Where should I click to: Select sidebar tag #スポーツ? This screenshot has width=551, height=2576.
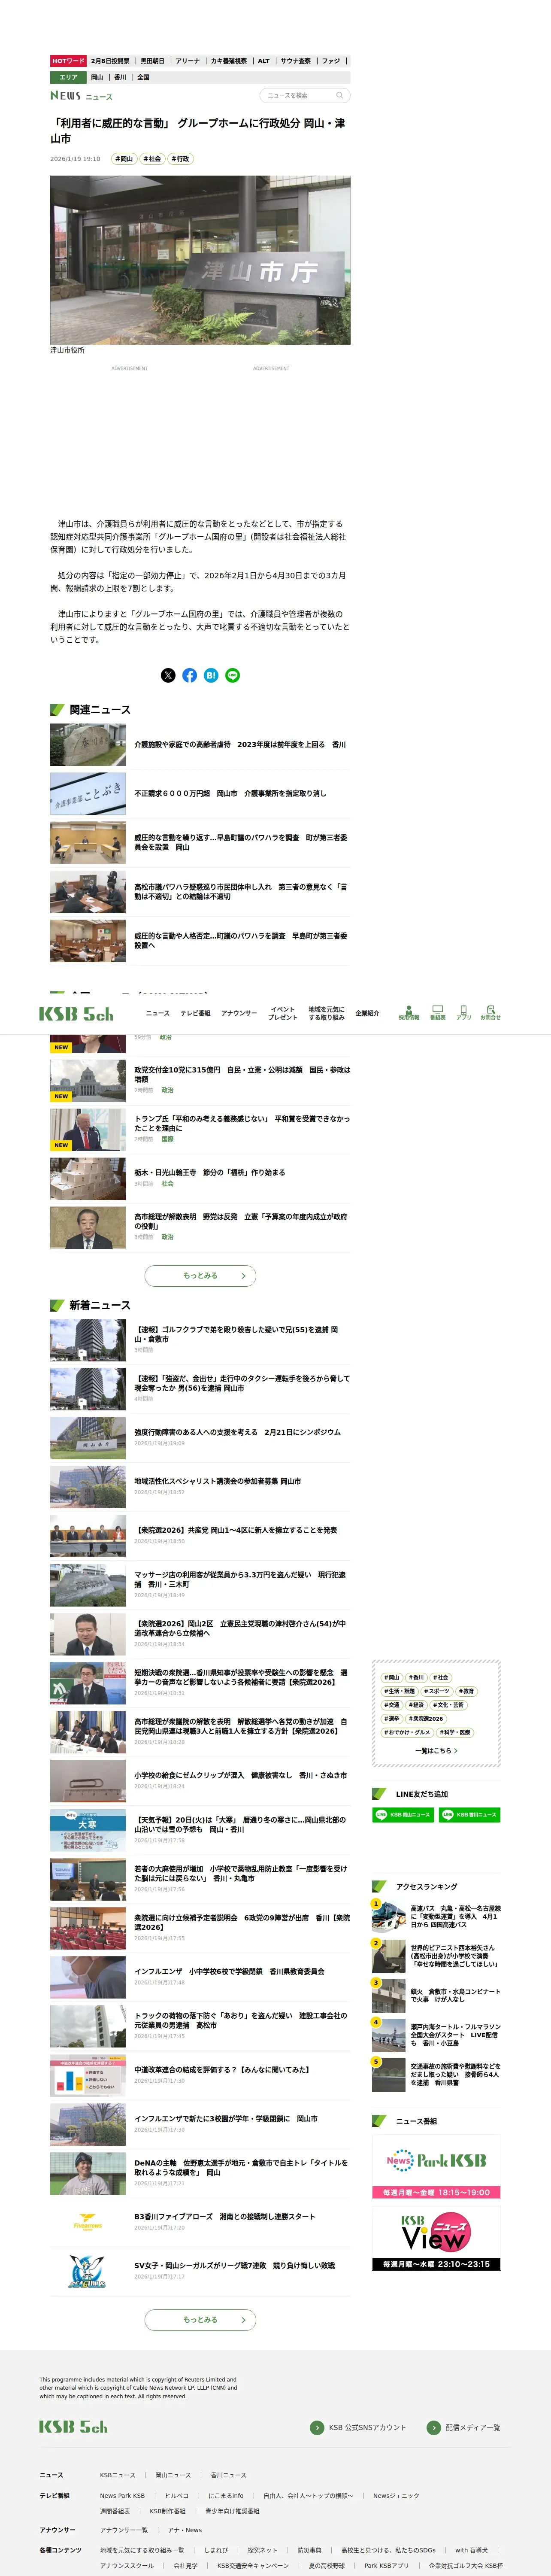437,1691
